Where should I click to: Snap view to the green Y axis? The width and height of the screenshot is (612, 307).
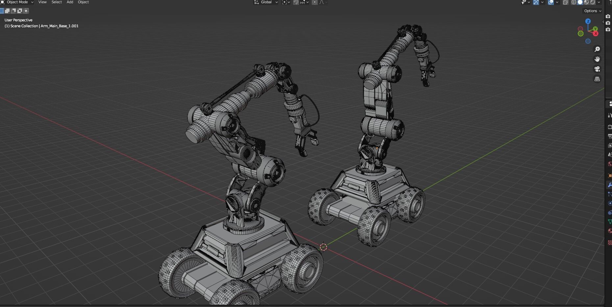(x=595, y=29)
